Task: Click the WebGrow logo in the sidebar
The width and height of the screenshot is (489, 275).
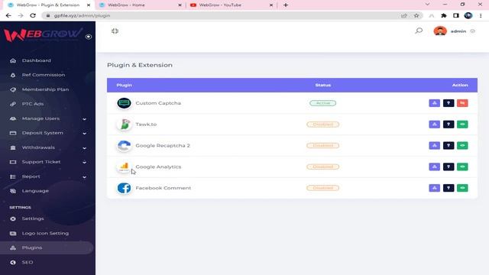Action: 43,35
